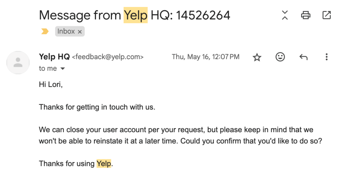The height and width of the screenshot is (178, 340).
Task: Add an emoji reaction to the message
Action: (280, 57)
